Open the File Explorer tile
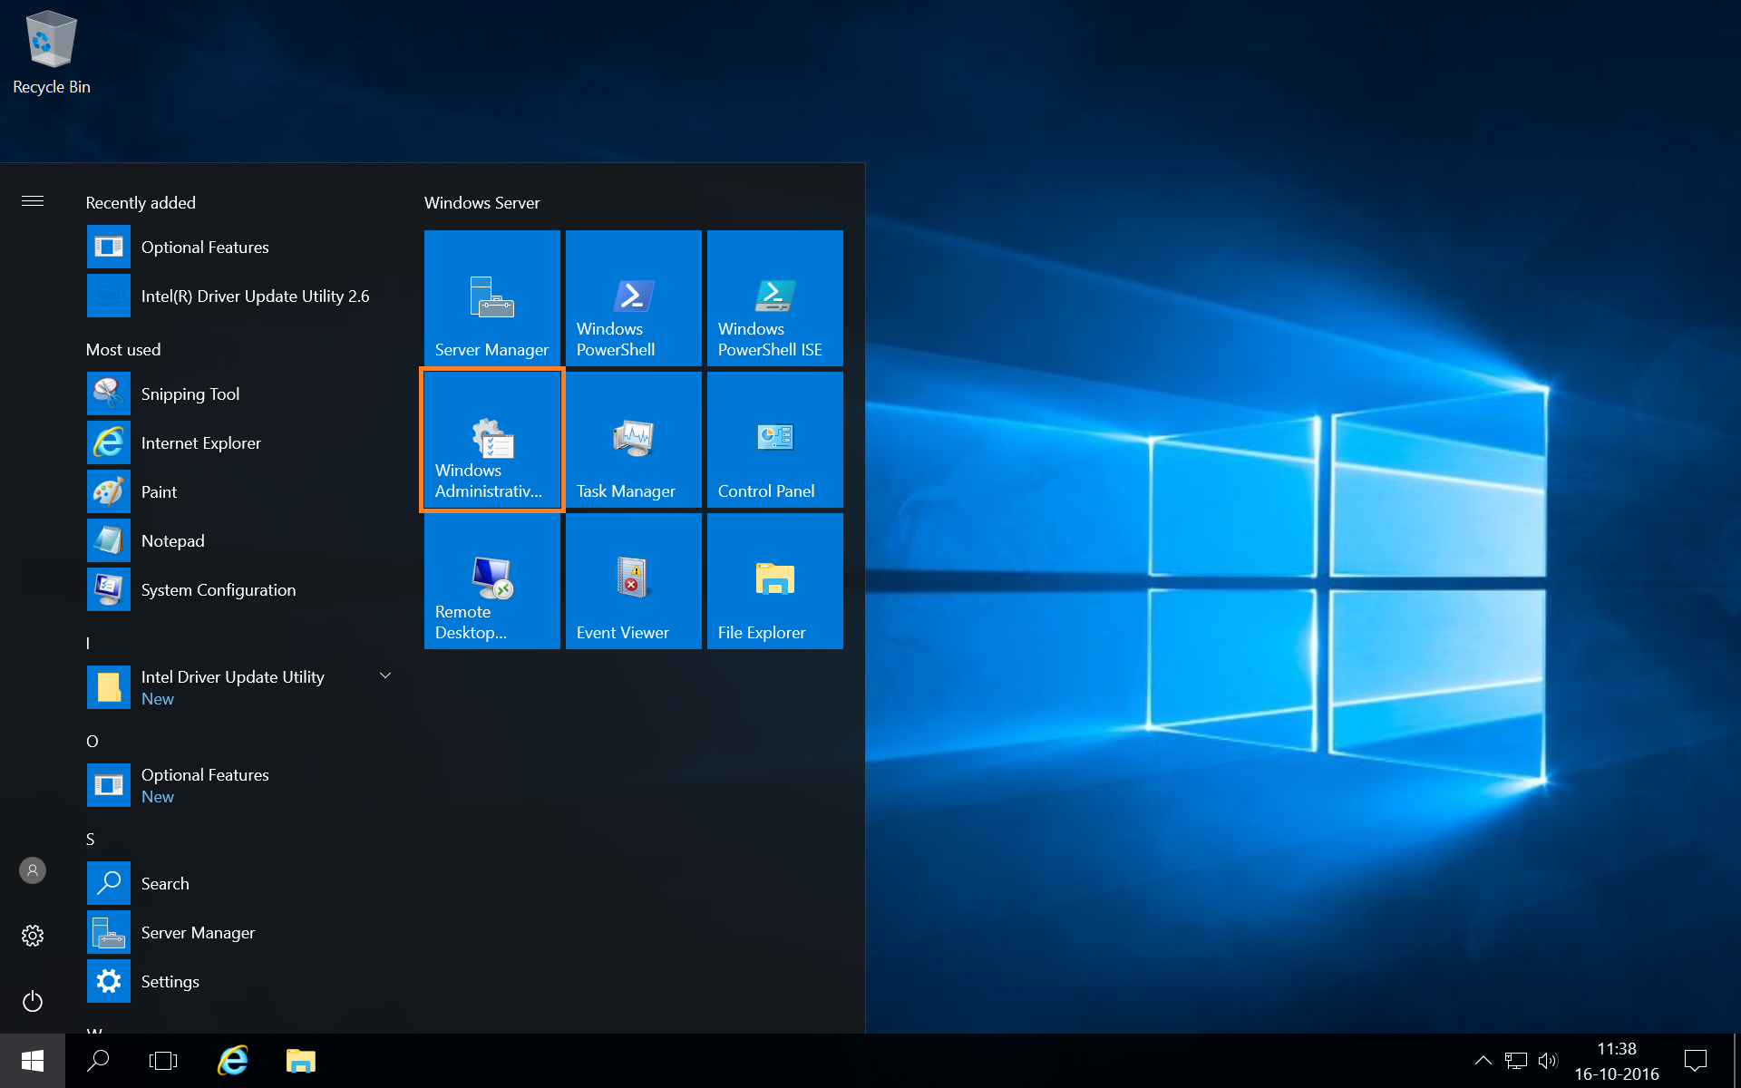The image size is (1741, 1088). click(x=775, y=581)
